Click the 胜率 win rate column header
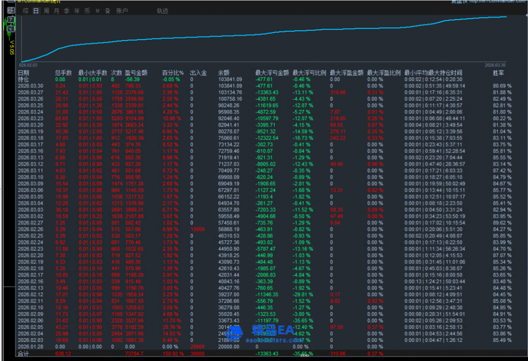Viewport: 528px width, 361px height. (x=499, y=73)
